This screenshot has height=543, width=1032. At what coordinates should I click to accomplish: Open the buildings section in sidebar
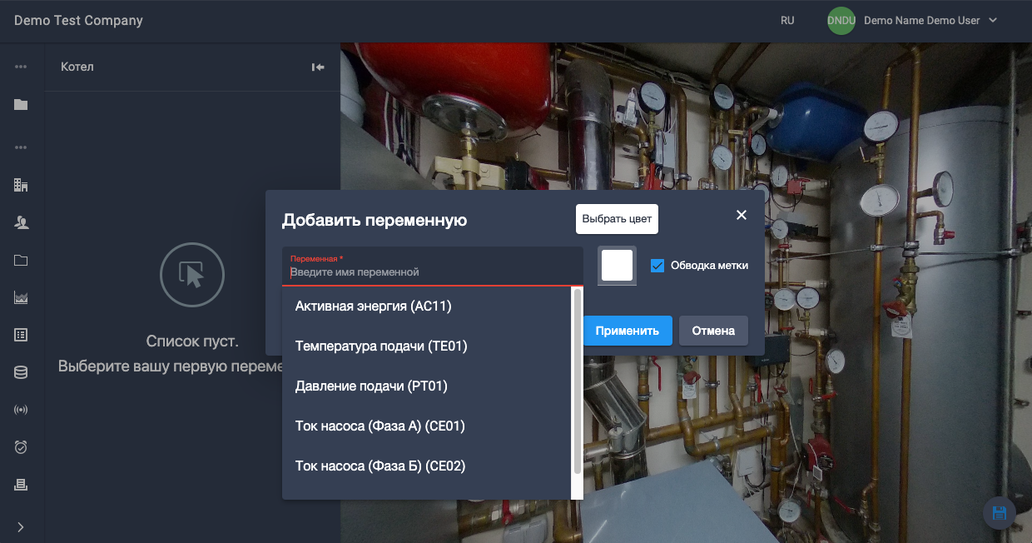tap(21, 185)
